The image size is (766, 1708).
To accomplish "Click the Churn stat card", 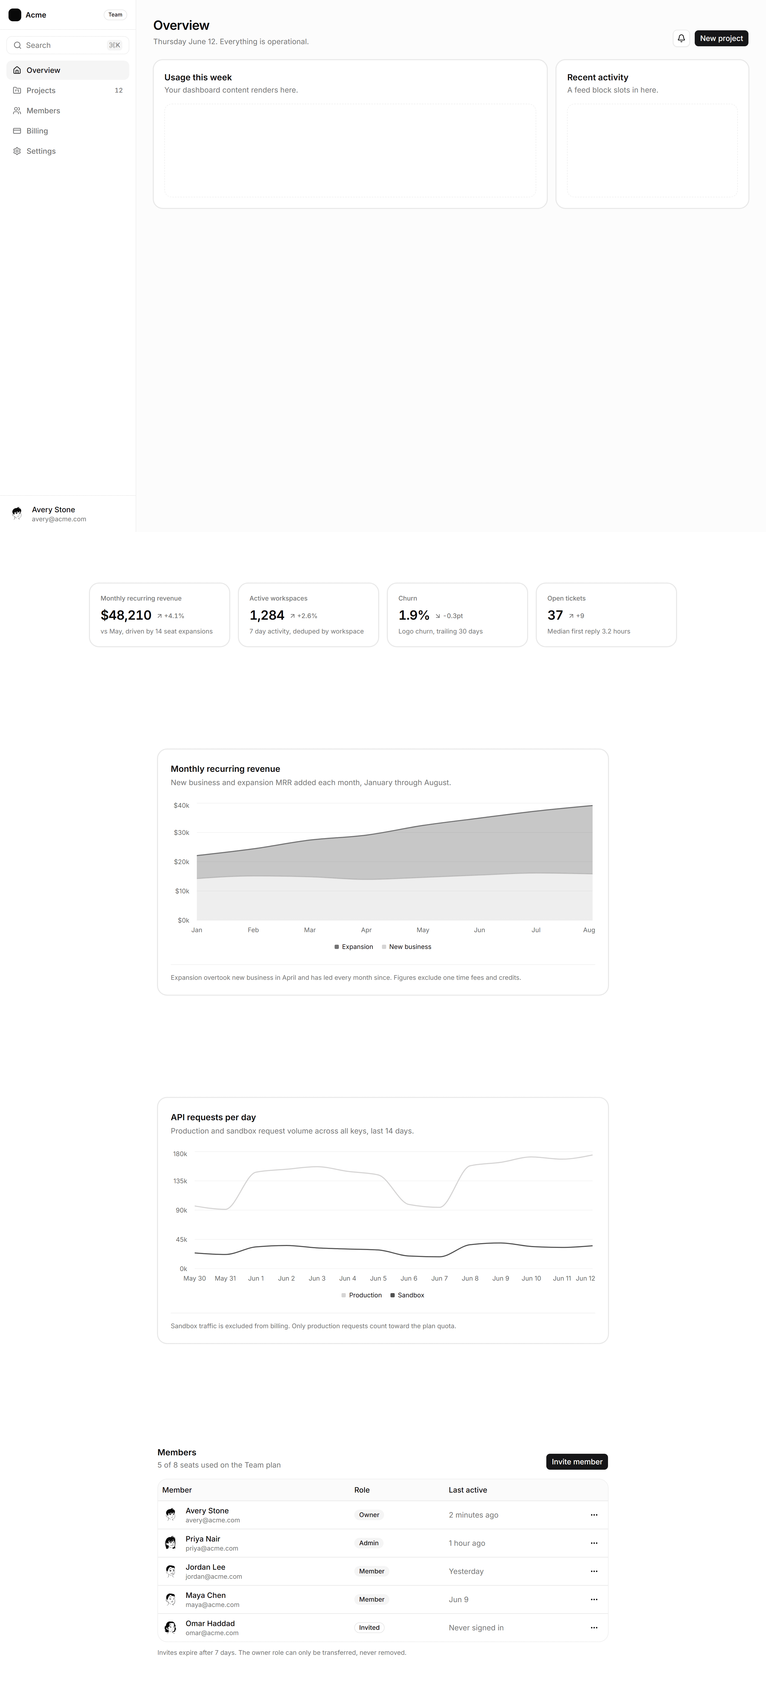I will coord(458,615).
